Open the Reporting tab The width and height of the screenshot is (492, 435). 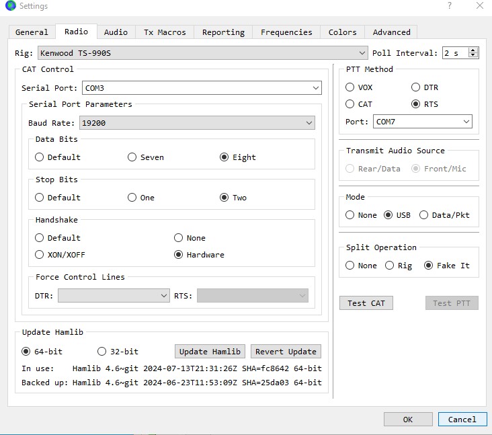click(223, 32)
